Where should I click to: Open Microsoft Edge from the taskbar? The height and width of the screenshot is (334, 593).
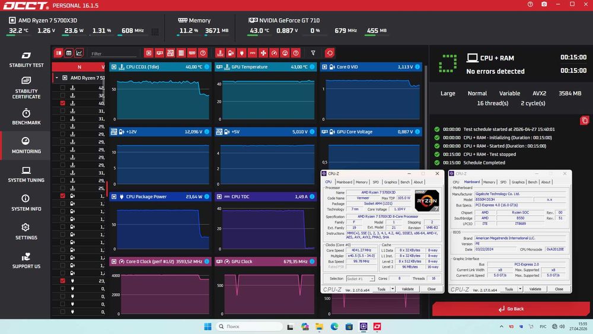pyautogui.click(x=334, y=326)
